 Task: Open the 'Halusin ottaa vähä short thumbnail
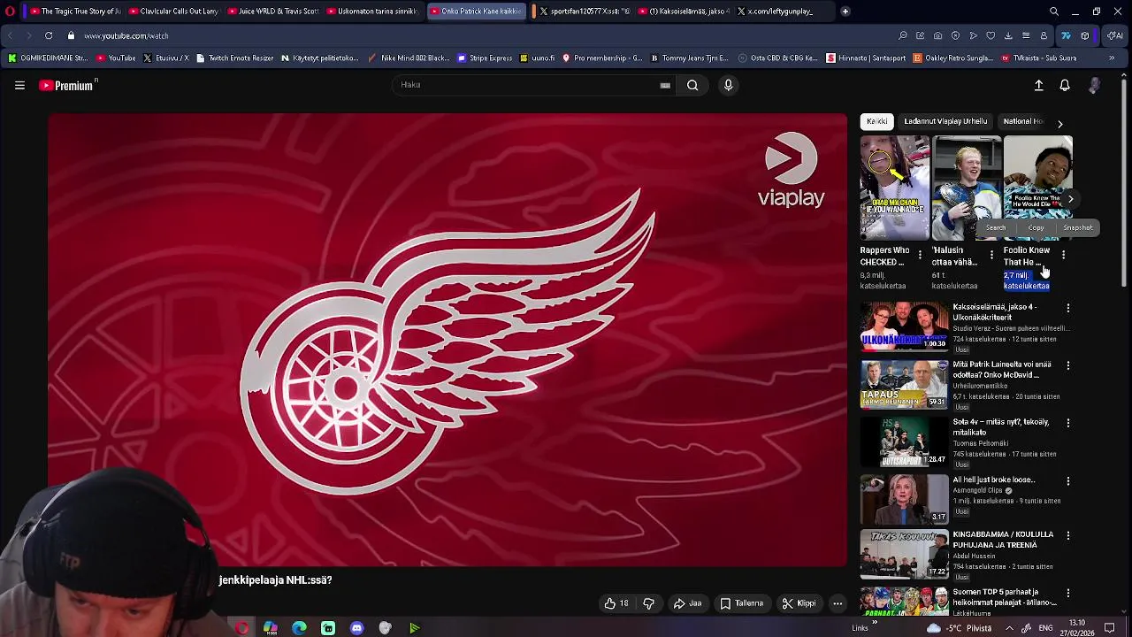967,188
